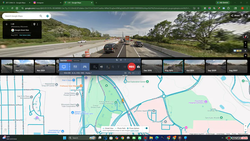This screenshot has width=250, height=141.
Task: Take a screenshot with Bandicam camera icon
Action: (138, 67)
